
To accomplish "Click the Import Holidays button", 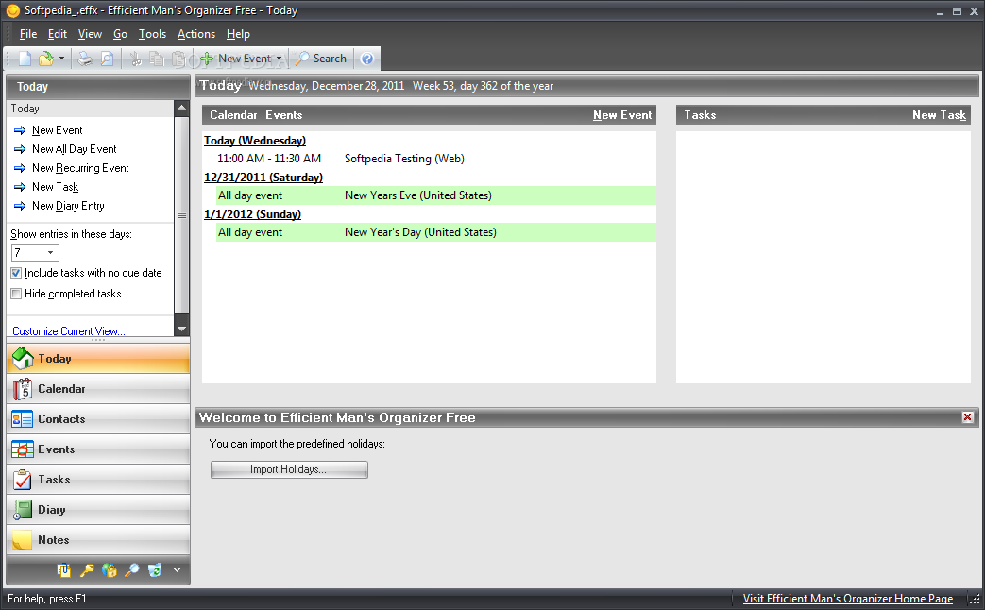I will pyautogui.click(x=289, y=469).
